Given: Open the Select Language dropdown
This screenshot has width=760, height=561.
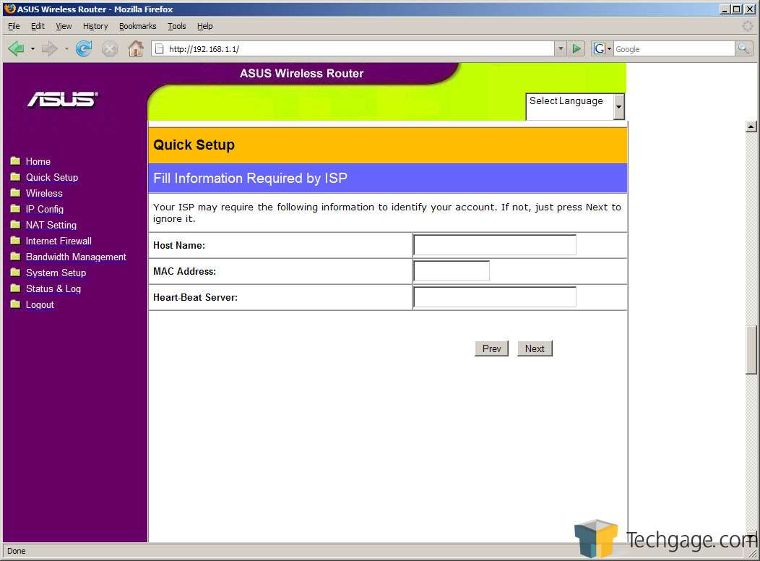Looking at the screenshot, I should (575, 106).
